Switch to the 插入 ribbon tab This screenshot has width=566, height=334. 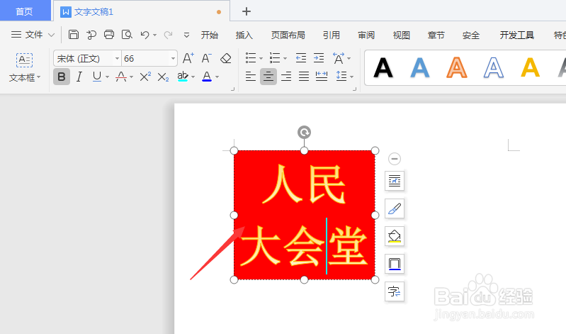pos(244,35)
